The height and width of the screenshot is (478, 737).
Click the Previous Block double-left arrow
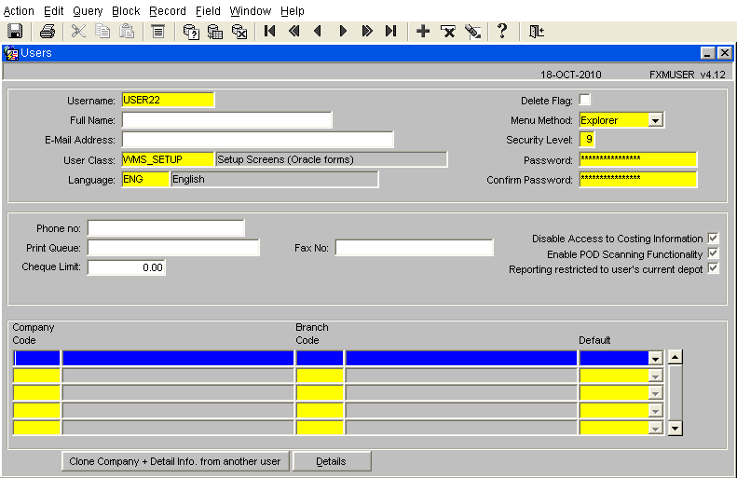click(294, 32)
